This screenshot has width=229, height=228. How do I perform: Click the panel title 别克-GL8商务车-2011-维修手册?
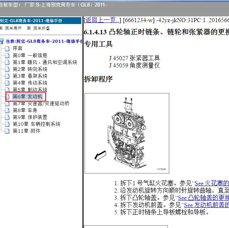coord(31,21)
